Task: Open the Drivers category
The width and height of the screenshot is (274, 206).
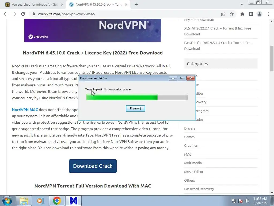Action: tap(190, 128)
